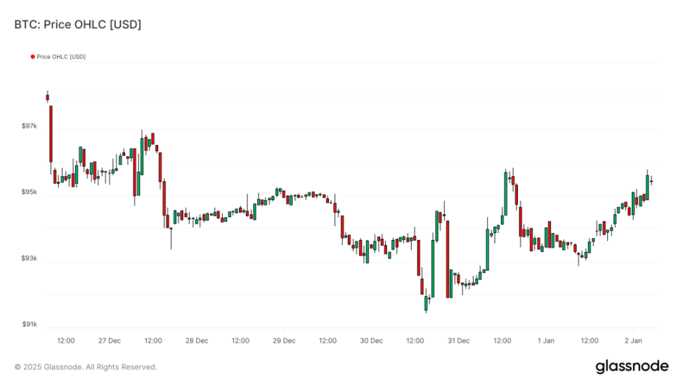Click the copyright Glassnode notice text
This screenshot has width=683, height=384.
tap(86, 367)
